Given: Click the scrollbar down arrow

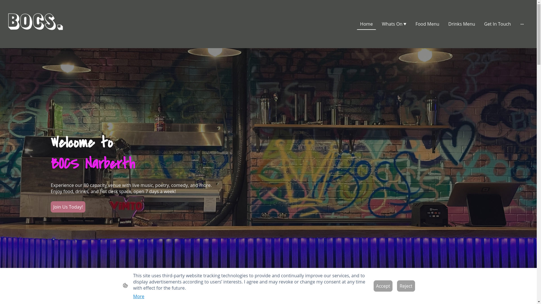Looking at the screenshot, I should pyautogui.click(x=539, y=302).
